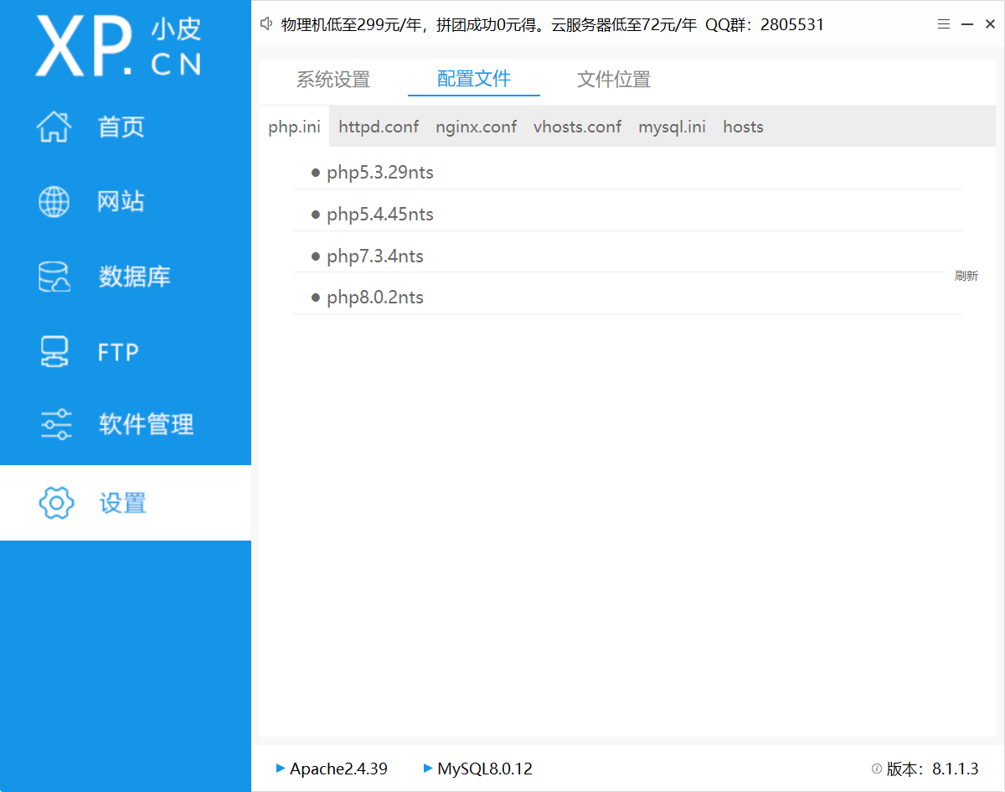The width and height of the screenshot is (1005, 792).
Task: Open the vhosts.conf tab
Action: coord(577,127)
